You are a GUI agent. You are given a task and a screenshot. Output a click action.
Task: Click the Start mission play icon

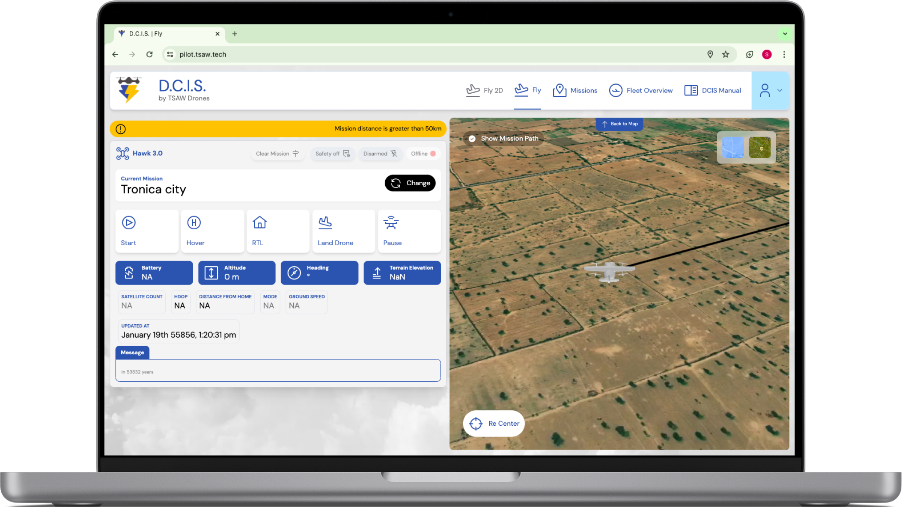tap(129, 223)
